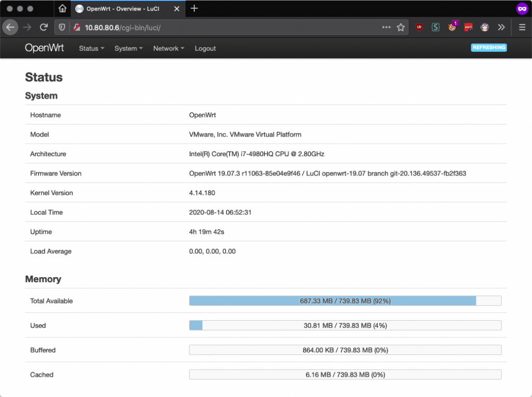Click the Local Time label

(46, 213)
